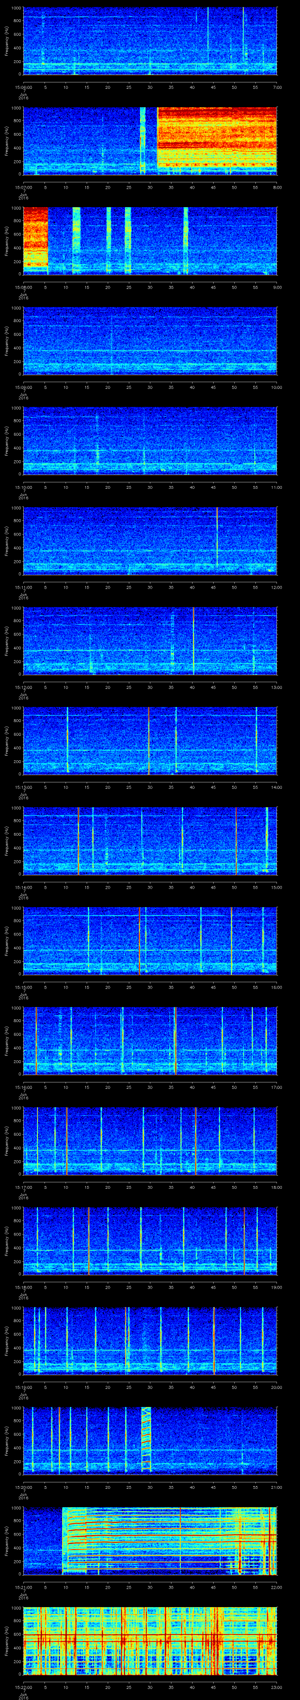Image resolution: width=300 pixels, height=1700 pixels.
Task: Click the spectrogram panel starting at 15:12:00
Action: (x=150, y=640)
